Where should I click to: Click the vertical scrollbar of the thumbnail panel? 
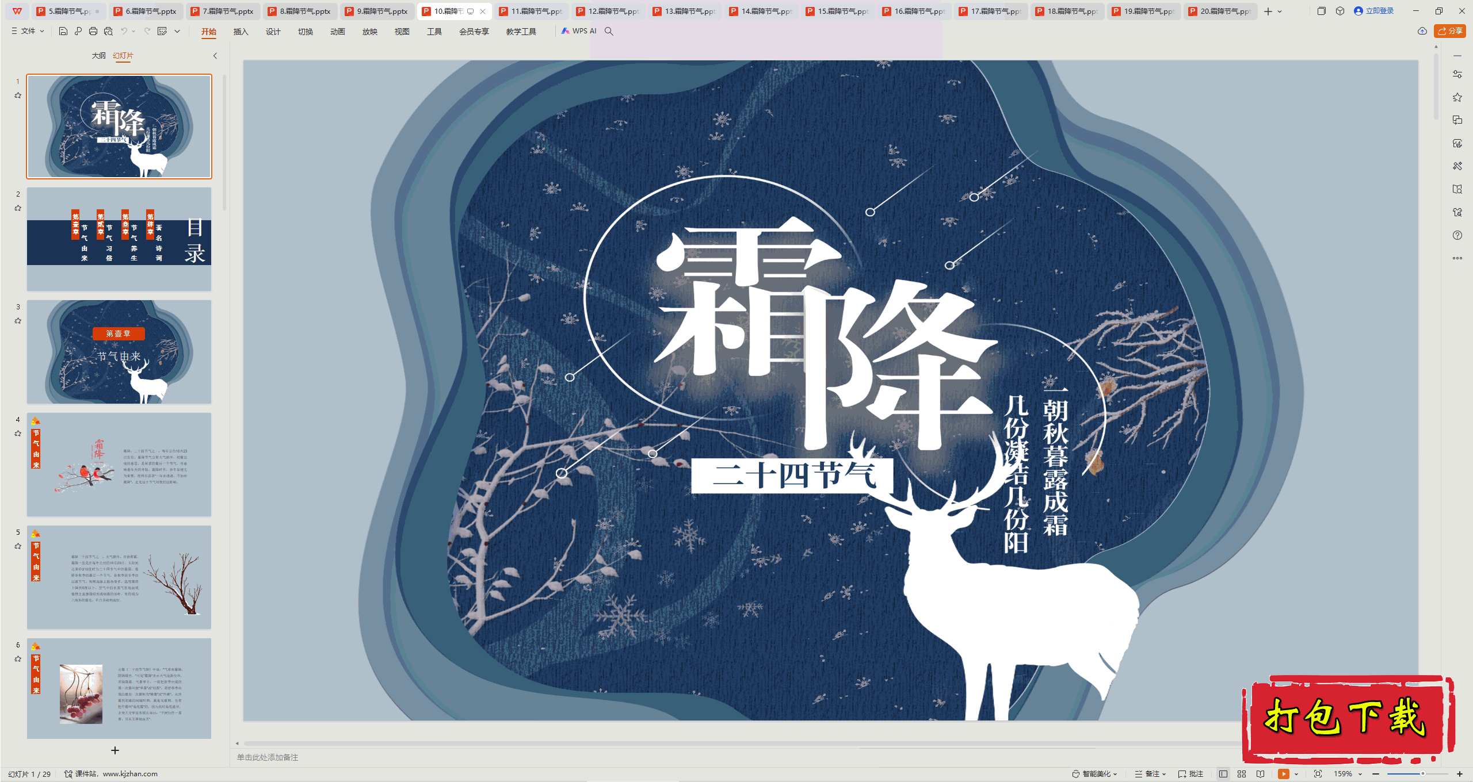click(x=224, y=142)
